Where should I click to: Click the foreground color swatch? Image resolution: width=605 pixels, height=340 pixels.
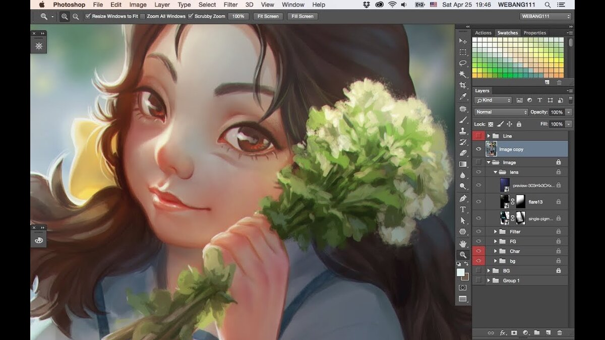click(460, 272)
